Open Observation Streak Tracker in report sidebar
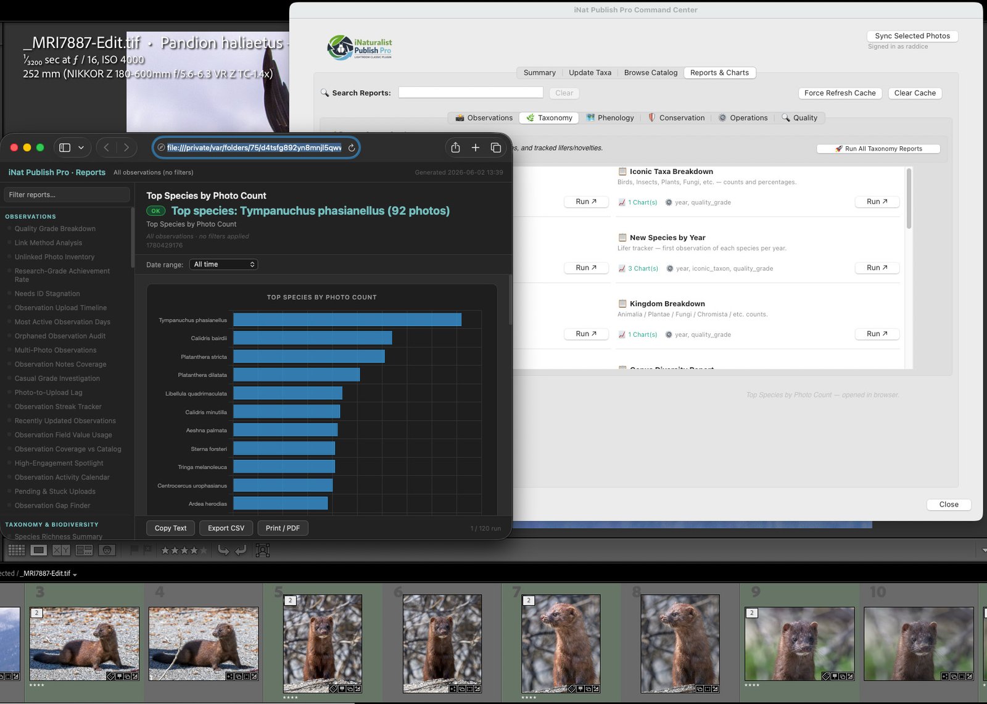The height and width of the screenshot is (704, 987). point(58,407)
